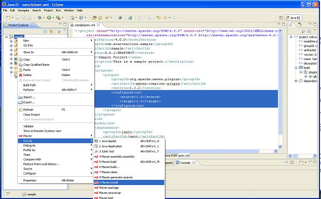The width and height of the screenshot is (321, 199).
Task: Click Close Project in context menu
Action: [55, 115]
